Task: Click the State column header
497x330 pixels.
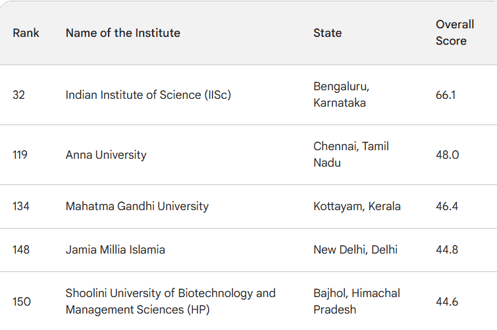Action: (x=327, y=33)
